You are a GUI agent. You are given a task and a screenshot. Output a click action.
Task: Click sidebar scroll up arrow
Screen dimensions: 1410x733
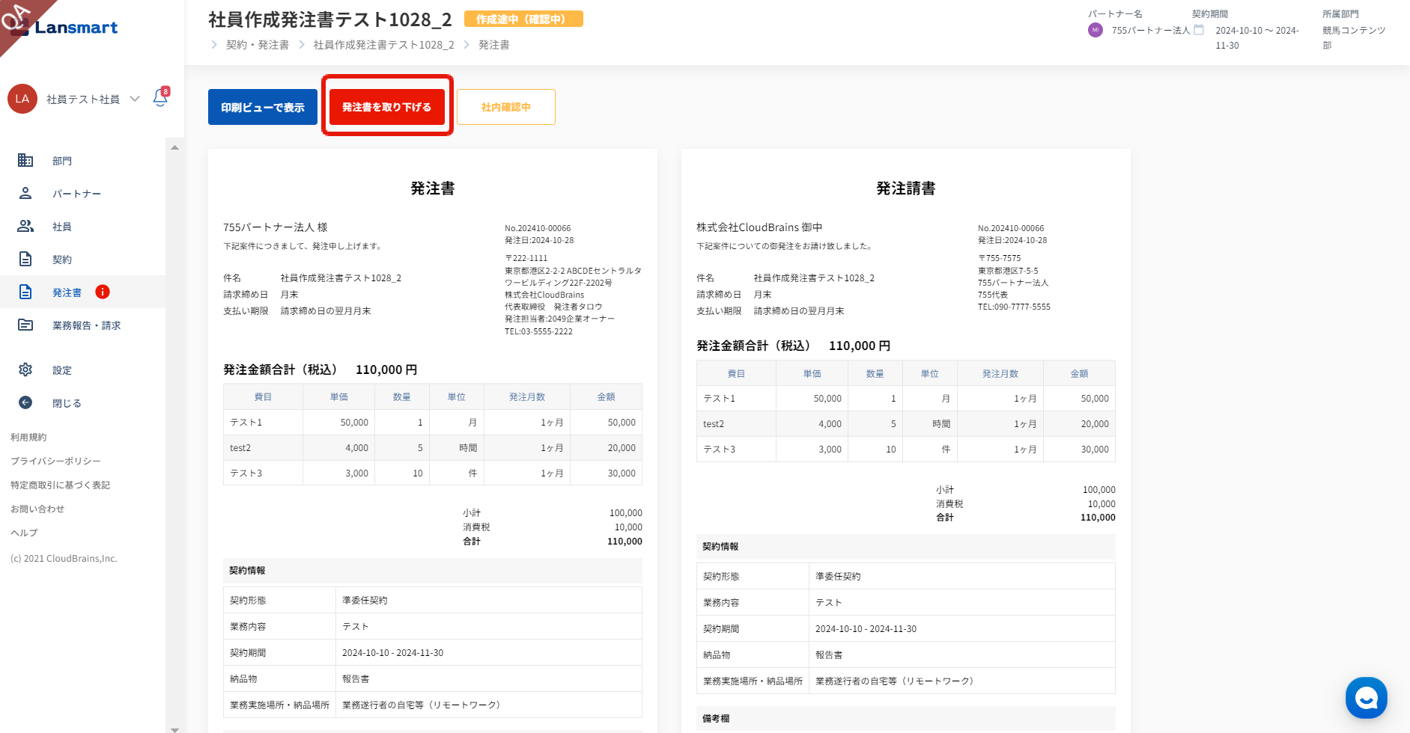click(x=174, y=147)
